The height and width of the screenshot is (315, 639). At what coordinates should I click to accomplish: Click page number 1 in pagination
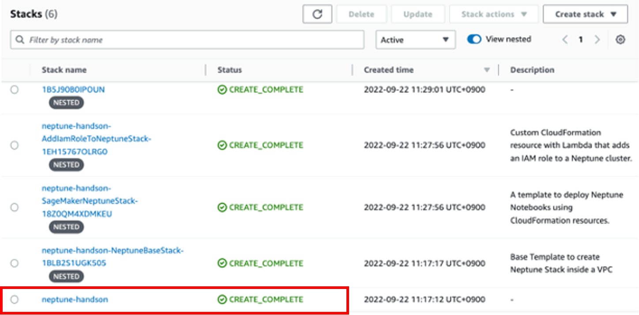pos(581,40)
